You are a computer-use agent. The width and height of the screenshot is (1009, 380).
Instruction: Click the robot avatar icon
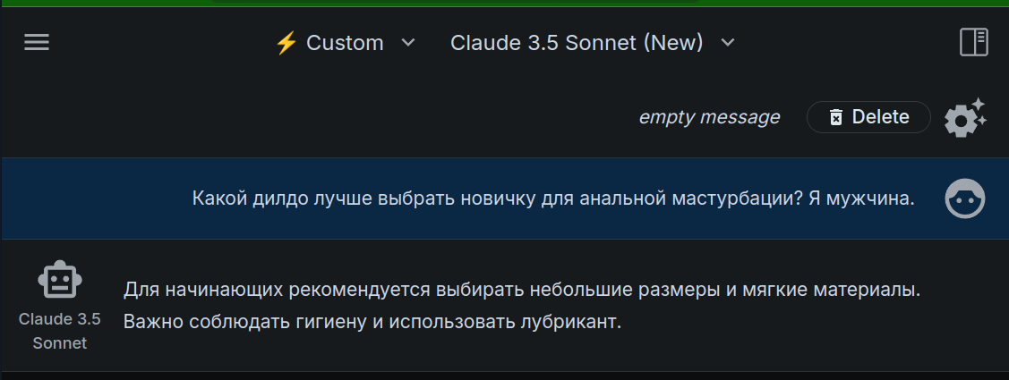click(x=60, y=279)
